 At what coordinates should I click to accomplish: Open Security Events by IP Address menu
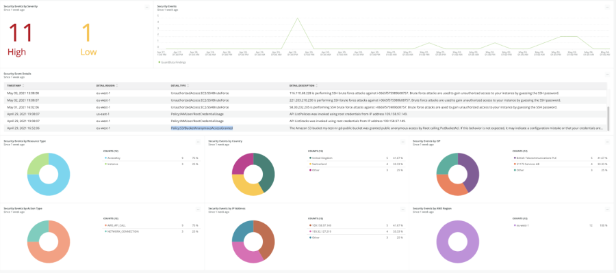pyautogui.click(x=402, y=210)
